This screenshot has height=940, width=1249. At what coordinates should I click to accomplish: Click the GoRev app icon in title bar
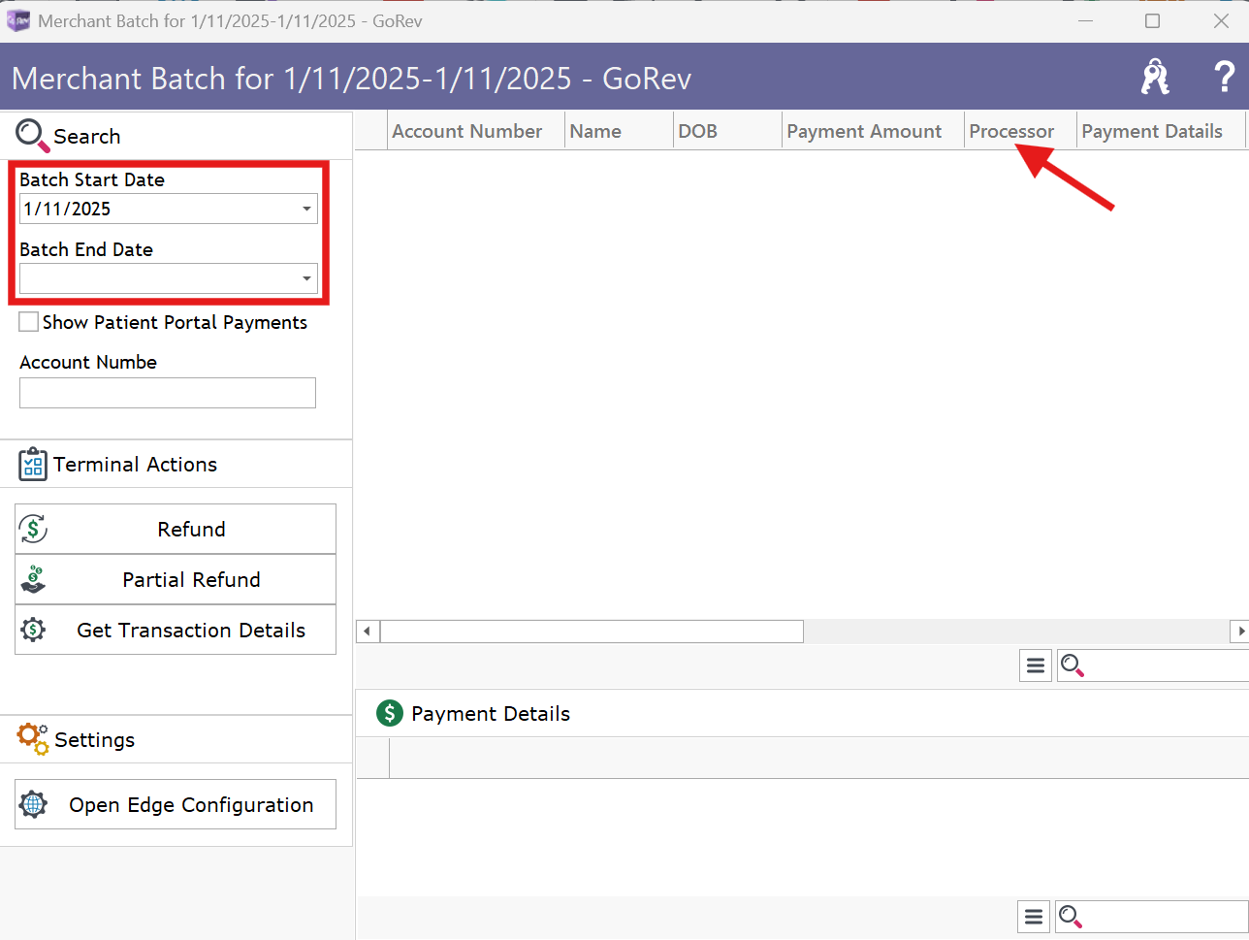click(17, 20)
